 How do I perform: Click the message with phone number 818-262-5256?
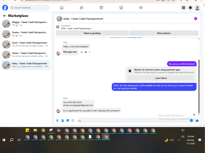coord(78,104)
